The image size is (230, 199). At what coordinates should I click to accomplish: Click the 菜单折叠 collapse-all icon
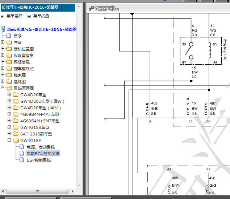tap(29, 16)
